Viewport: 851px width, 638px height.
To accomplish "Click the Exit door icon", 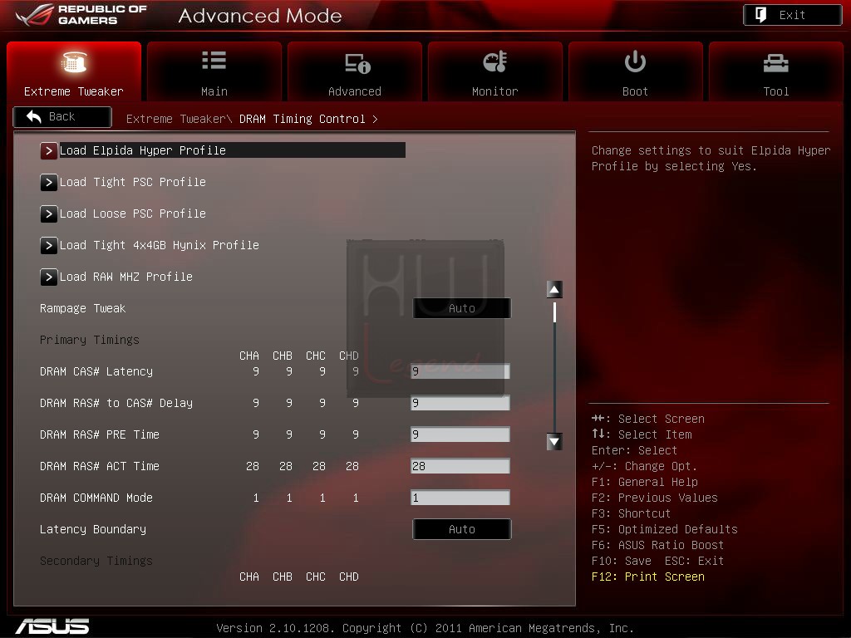I will [761, 15].
